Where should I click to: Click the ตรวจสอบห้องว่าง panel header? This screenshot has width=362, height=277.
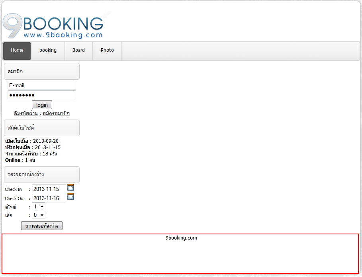42,175
